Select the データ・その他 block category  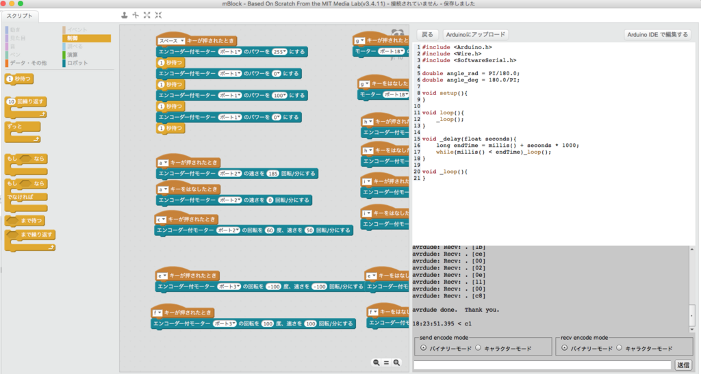(27, 63)
